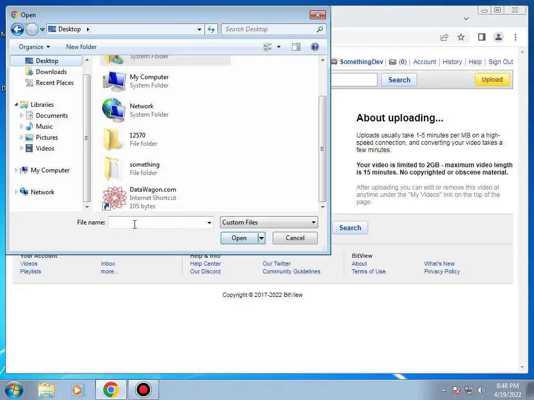
Task: Collapse the Libraries tree node
Action: (x=16, y=104)
